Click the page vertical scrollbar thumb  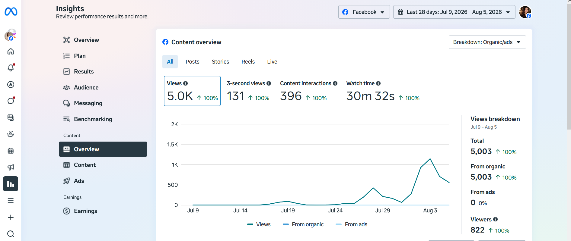[x=569, y=67]
